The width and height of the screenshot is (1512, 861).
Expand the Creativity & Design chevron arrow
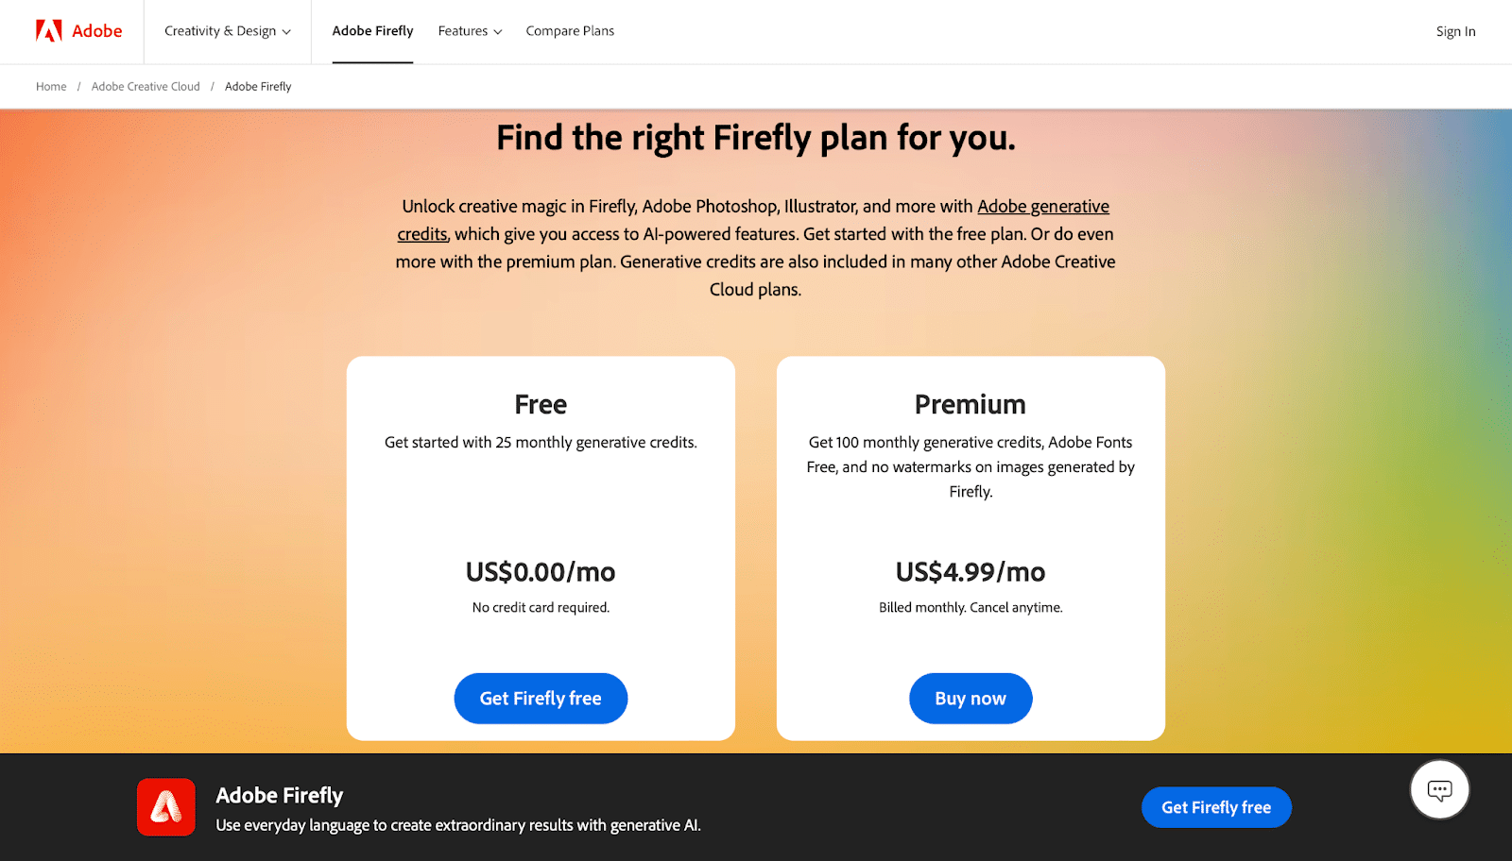pyautogui.click(x=289, y=31)
